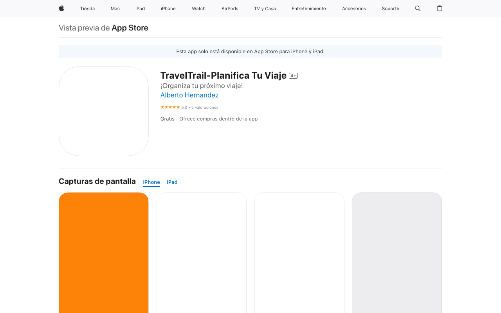Click the 'Gratis' price label
This screenshot has height=313, width=501.
click(168, 119)
